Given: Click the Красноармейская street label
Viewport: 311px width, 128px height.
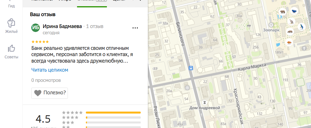Looking at the screenshot, I should pos(238,107).
